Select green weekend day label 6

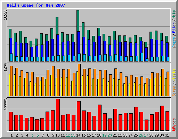38,135
